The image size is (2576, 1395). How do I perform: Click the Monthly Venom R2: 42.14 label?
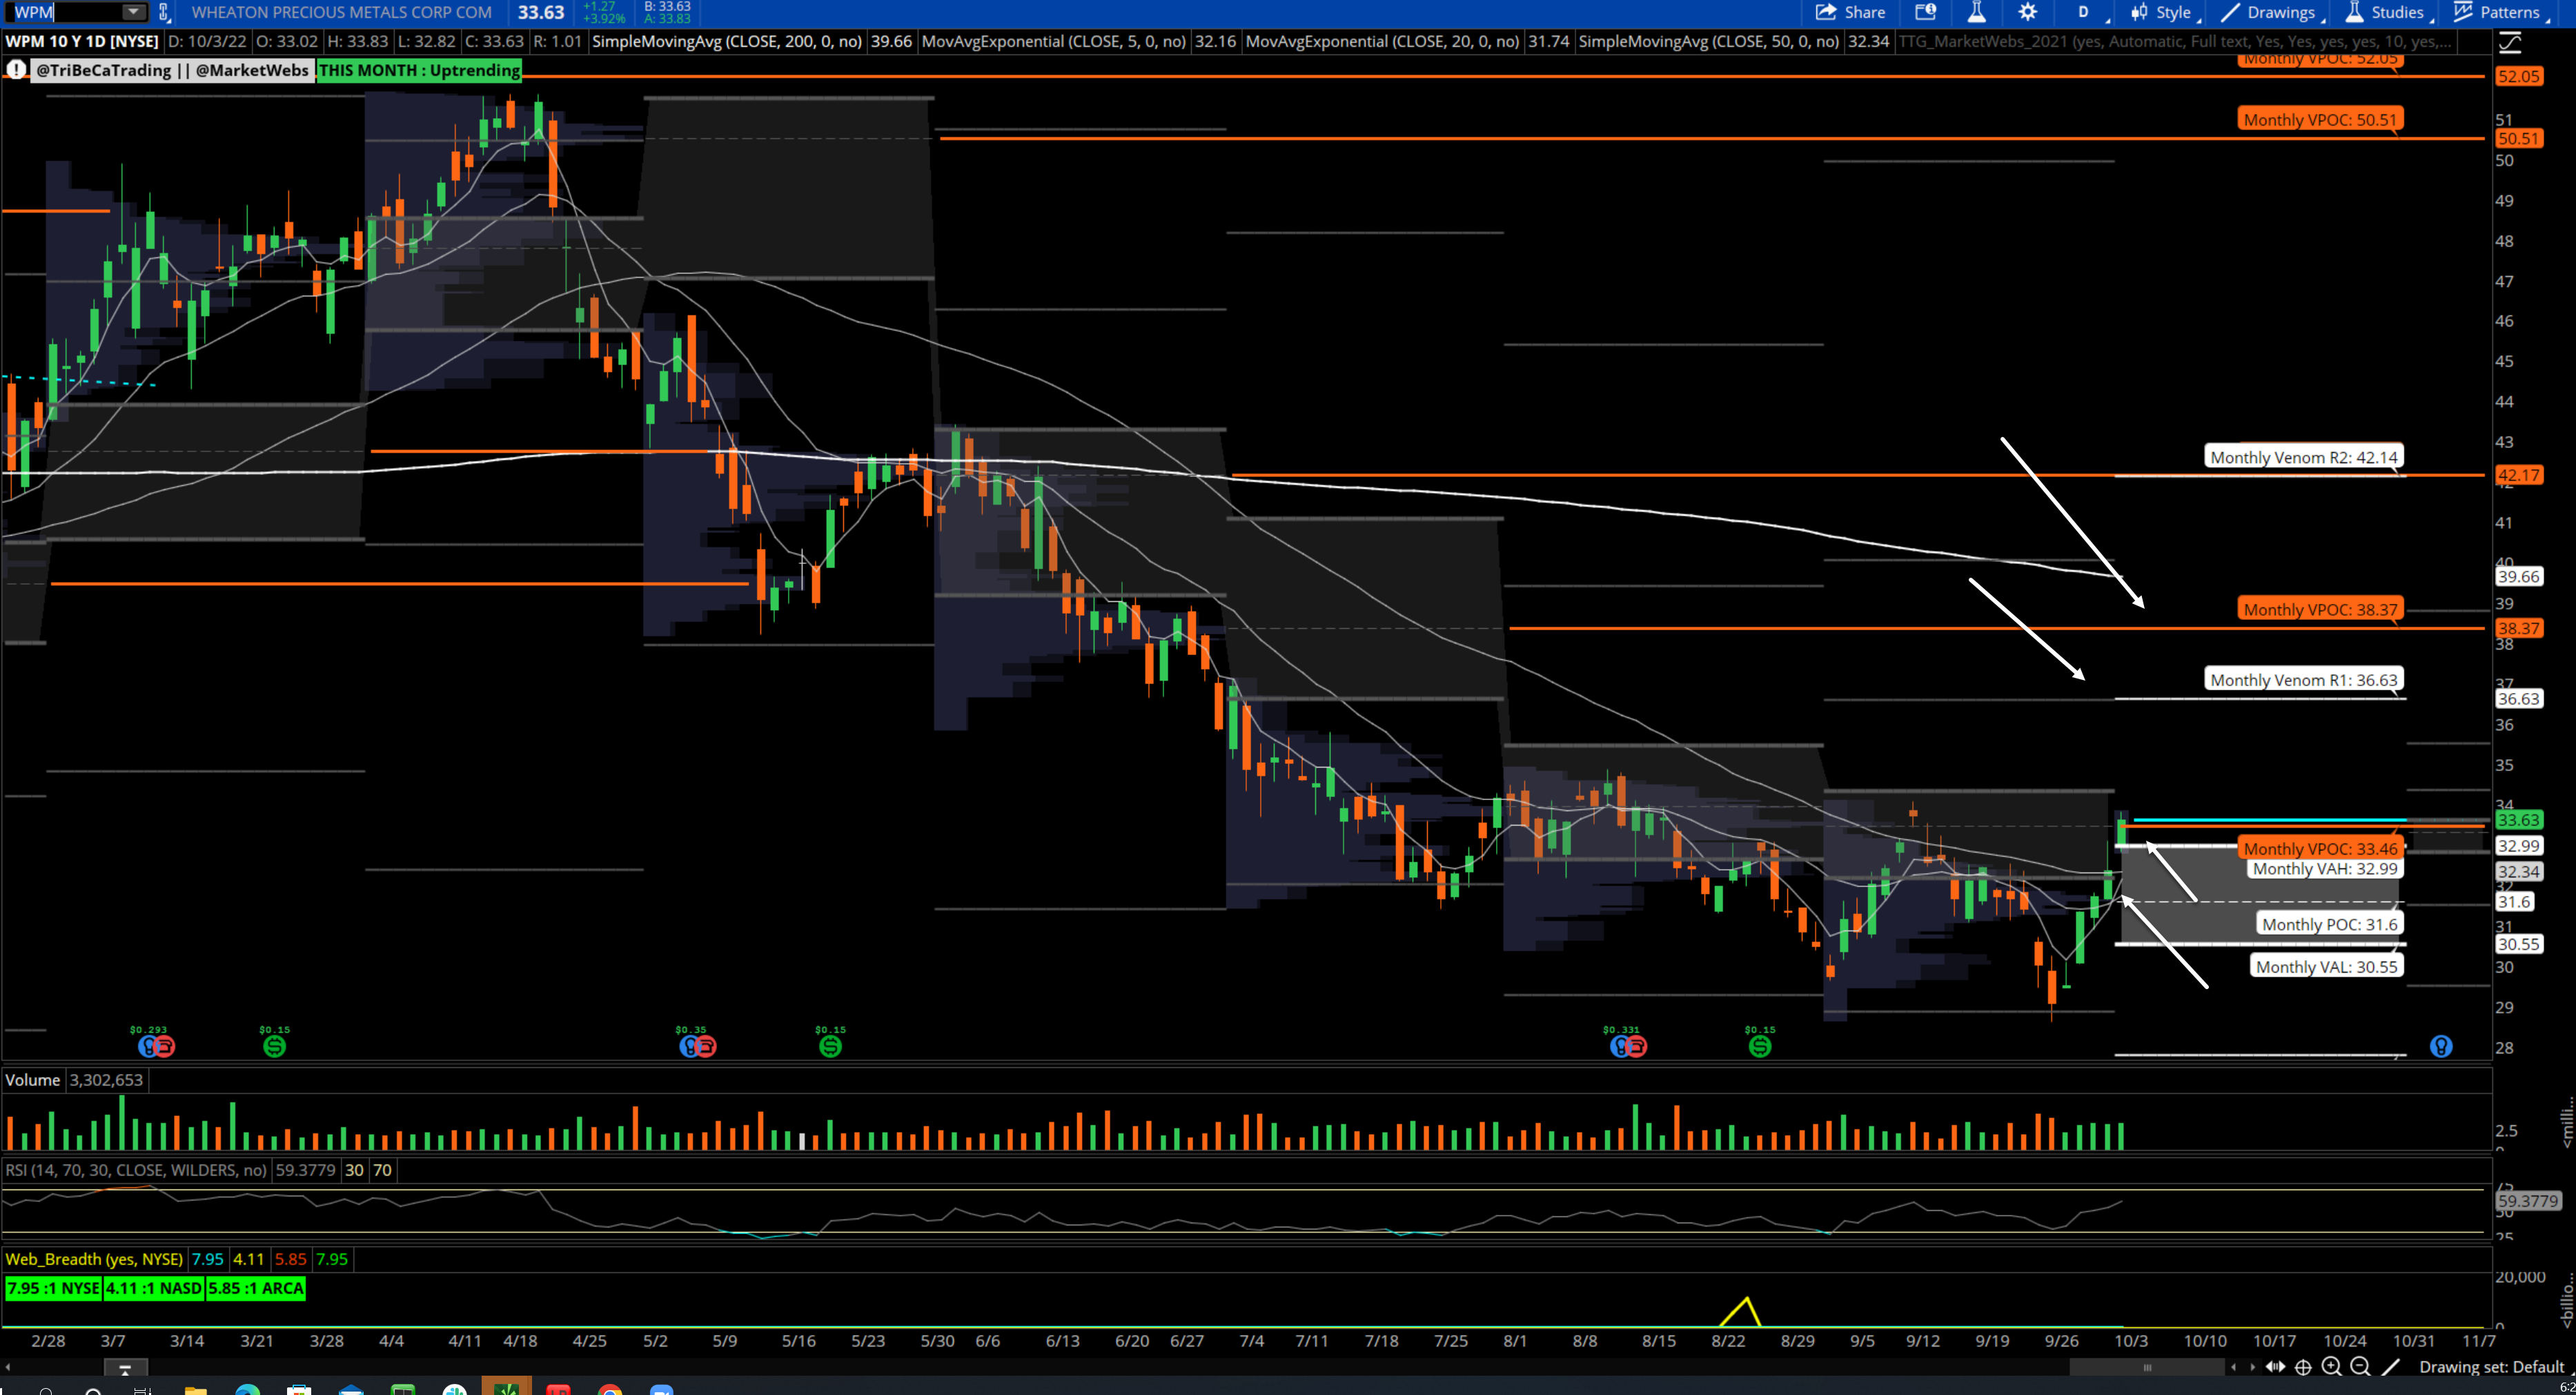click(2303, 457)
